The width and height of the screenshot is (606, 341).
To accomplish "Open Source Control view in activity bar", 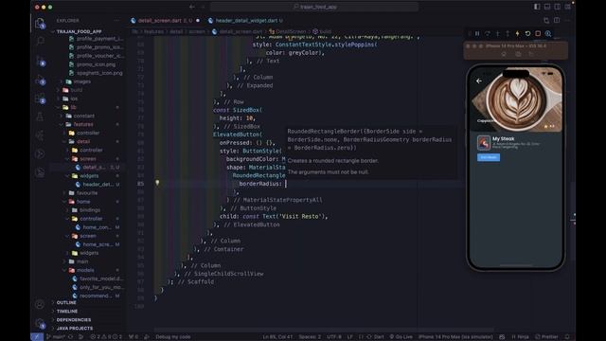I will (x=40, y=61).
